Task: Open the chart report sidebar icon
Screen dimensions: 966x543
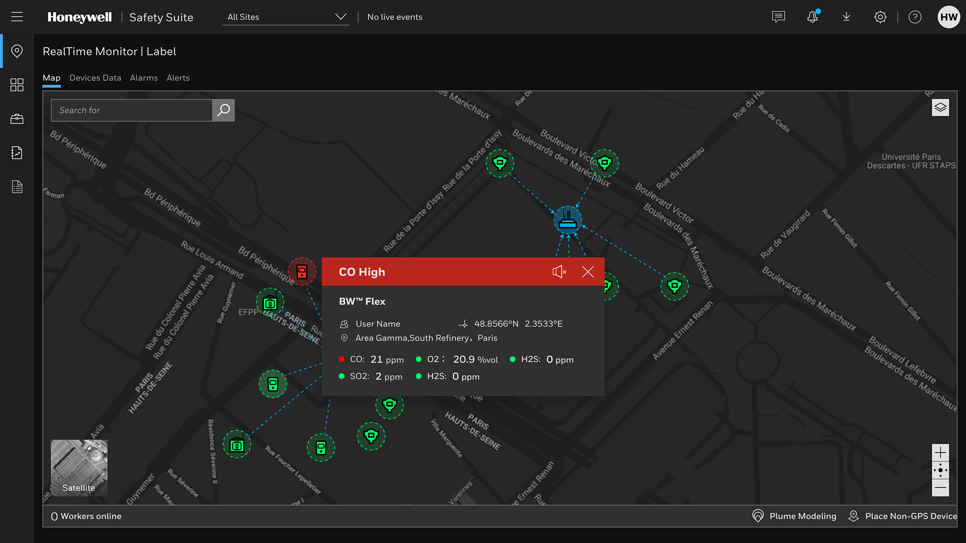Action: 17,152
